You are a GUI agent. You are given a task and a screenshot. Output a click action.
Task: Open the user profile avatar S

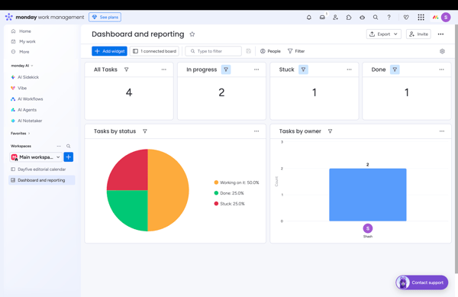click(446, 18)
